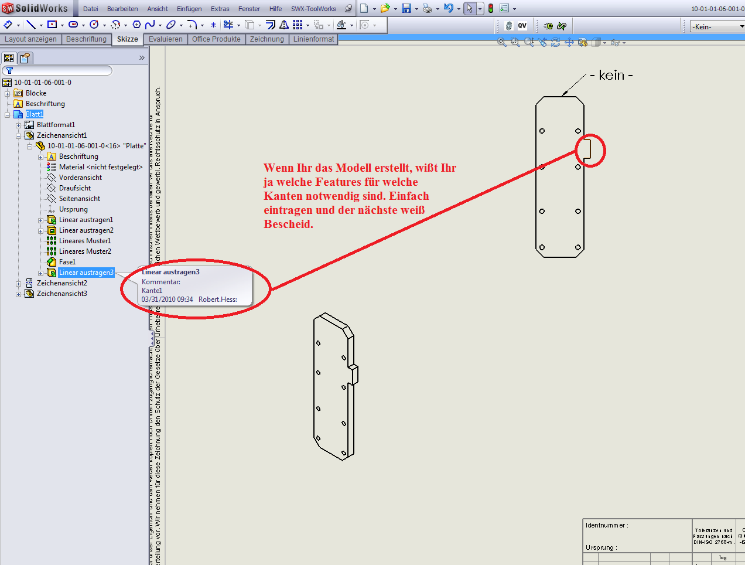Screen dimensions: 745x565
Task: Select the Polygon sketch tool
Action: click(136, 25)
